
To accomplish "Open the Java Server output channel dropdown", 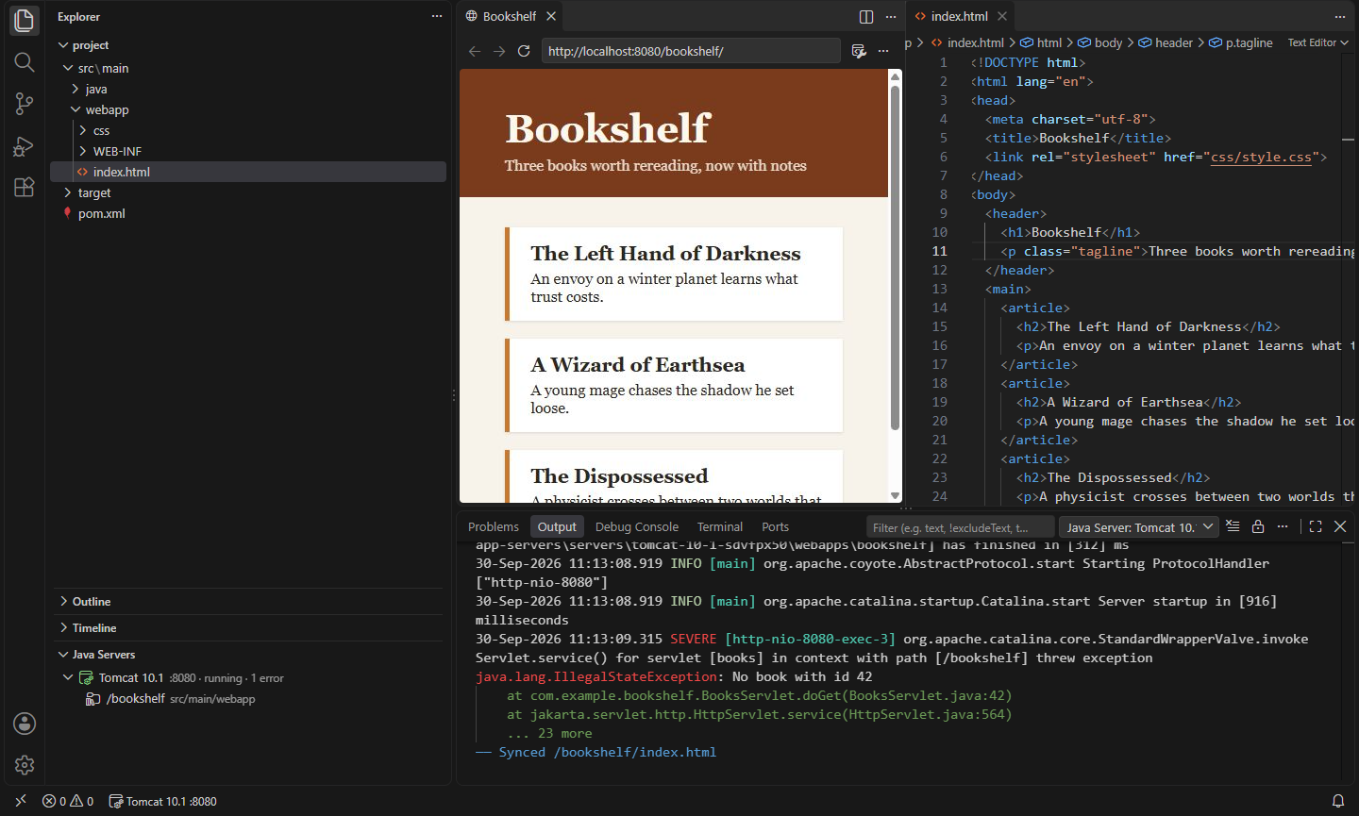I will coord(1139,527).
